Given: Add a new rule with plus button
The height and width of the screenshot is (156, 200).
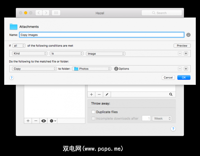Looking at the screenshot, I should pos(91,94).
